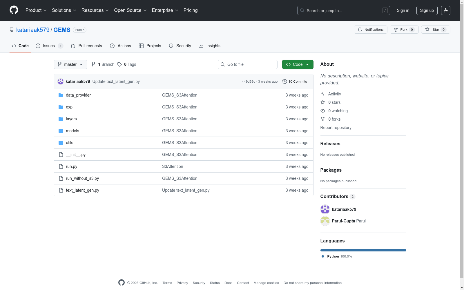Open the katariaak579 owner link
This screenshot has height=290, width=464.
pos(33,30)
